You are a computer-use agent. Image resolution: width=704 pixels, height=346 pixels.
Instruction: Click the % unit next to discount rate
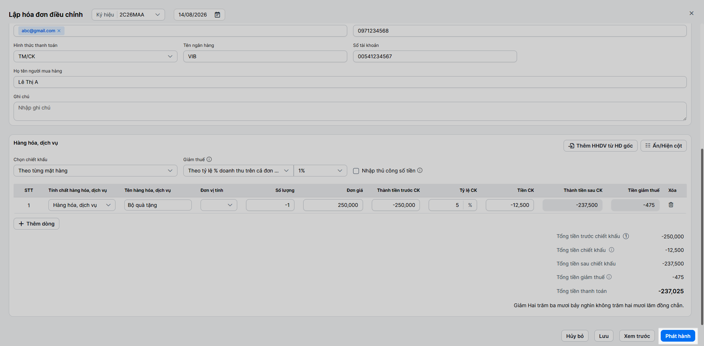[x=470, y=205]
